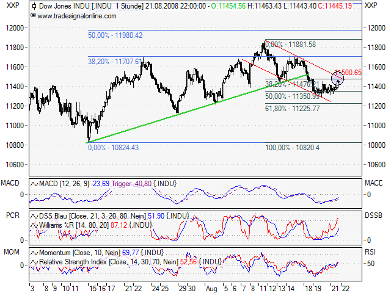This screenshot has height=293, width=391.
Task: Select the 0,00% - 11881.58 retracement label
Action: 291,45
